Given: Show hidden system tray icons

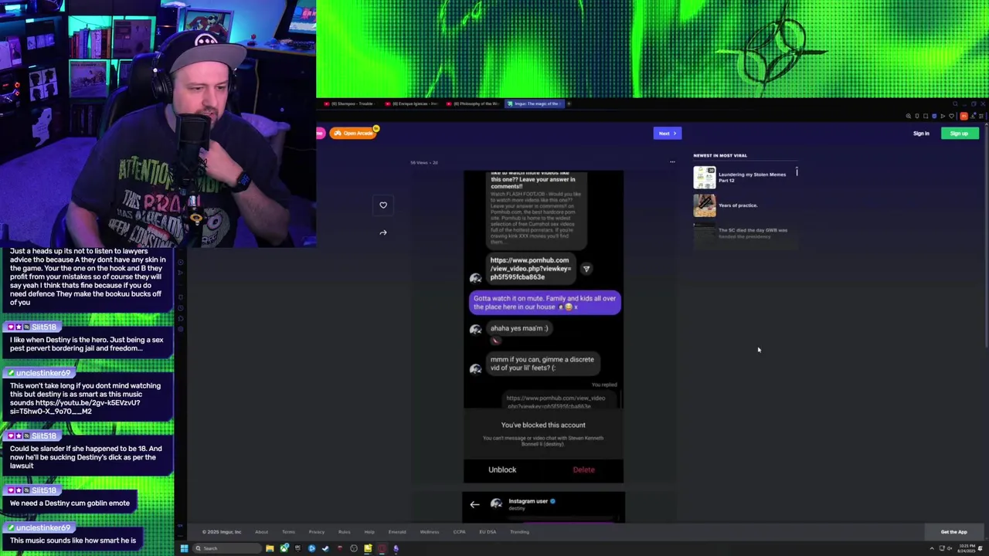Looking at the screenshot, I should tap(932, 548).
